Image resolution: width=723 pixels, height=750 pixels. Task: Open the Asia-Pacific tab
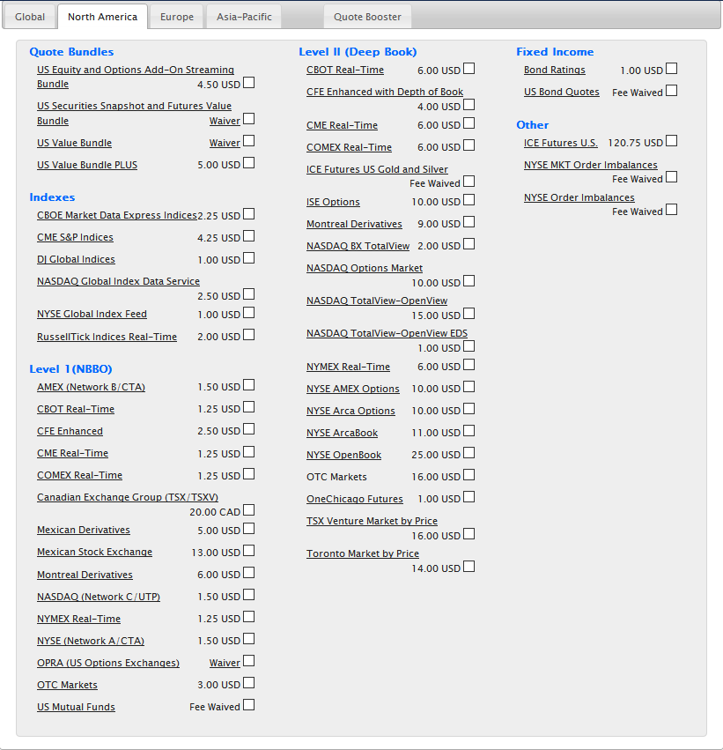pyautogui.click(x=244, y=17)
